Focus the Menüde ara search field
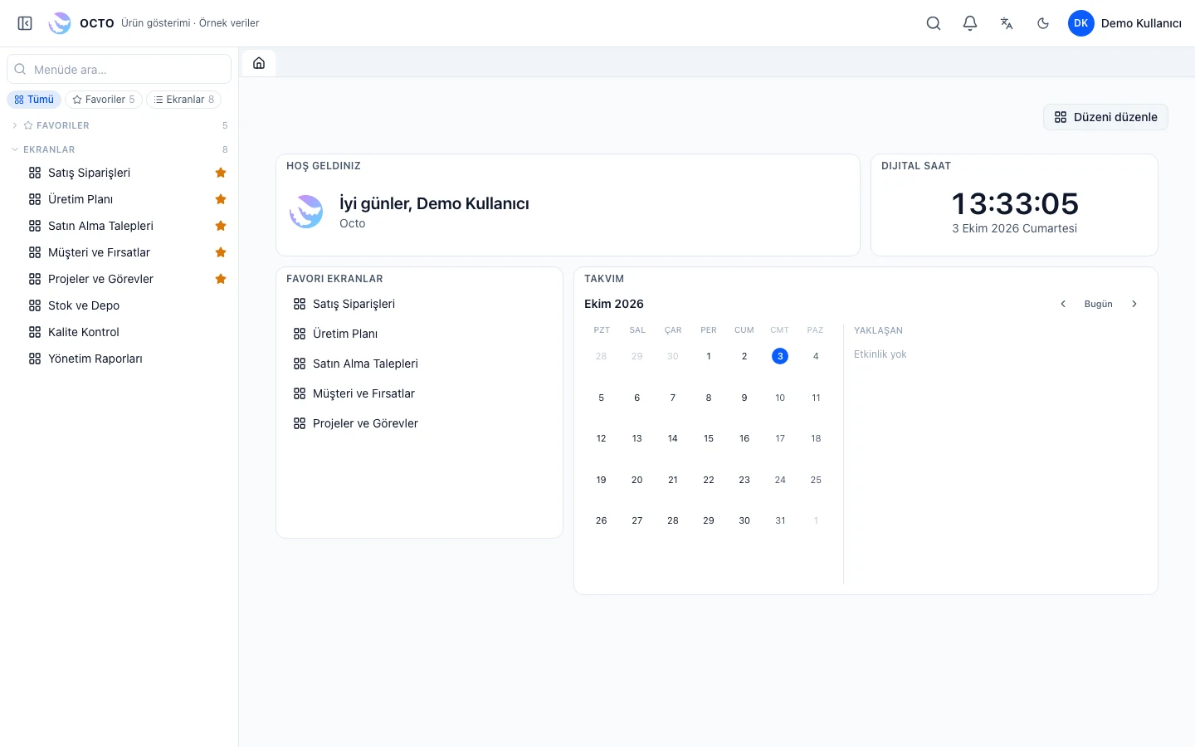 119,69
